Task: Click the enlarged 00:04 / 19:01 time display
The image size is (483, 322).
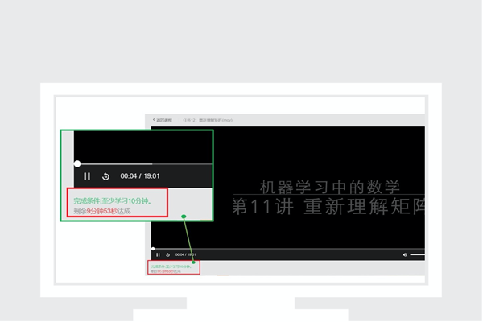Action: (140, 176)
